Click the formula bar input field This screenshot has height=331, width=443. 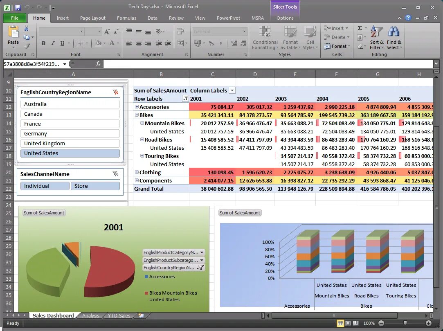click(268, 64)
